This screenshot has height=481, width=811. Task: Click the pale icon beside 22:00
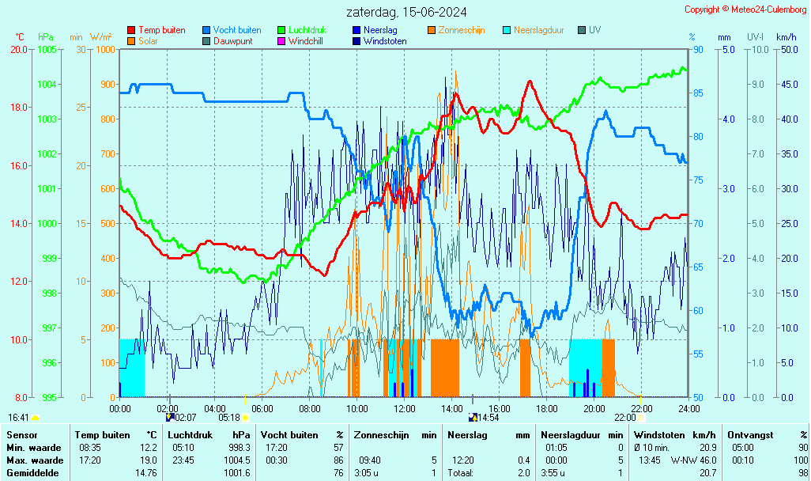pyautogui.click(x=641, y=417)
